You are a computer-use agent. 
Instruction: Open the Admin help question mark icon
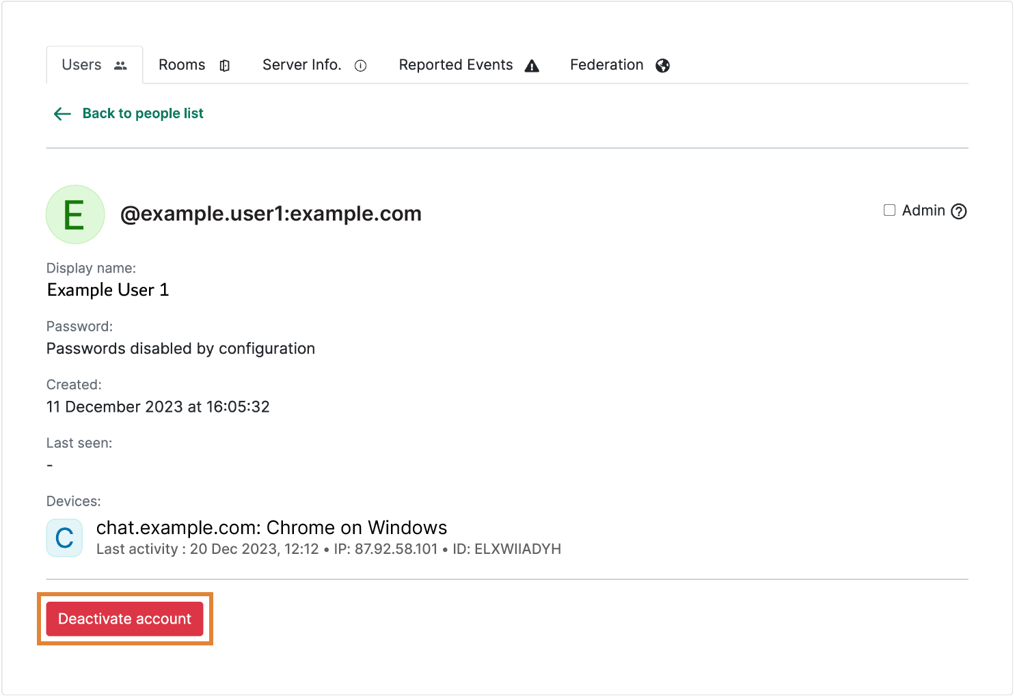[x=959, y=212]
